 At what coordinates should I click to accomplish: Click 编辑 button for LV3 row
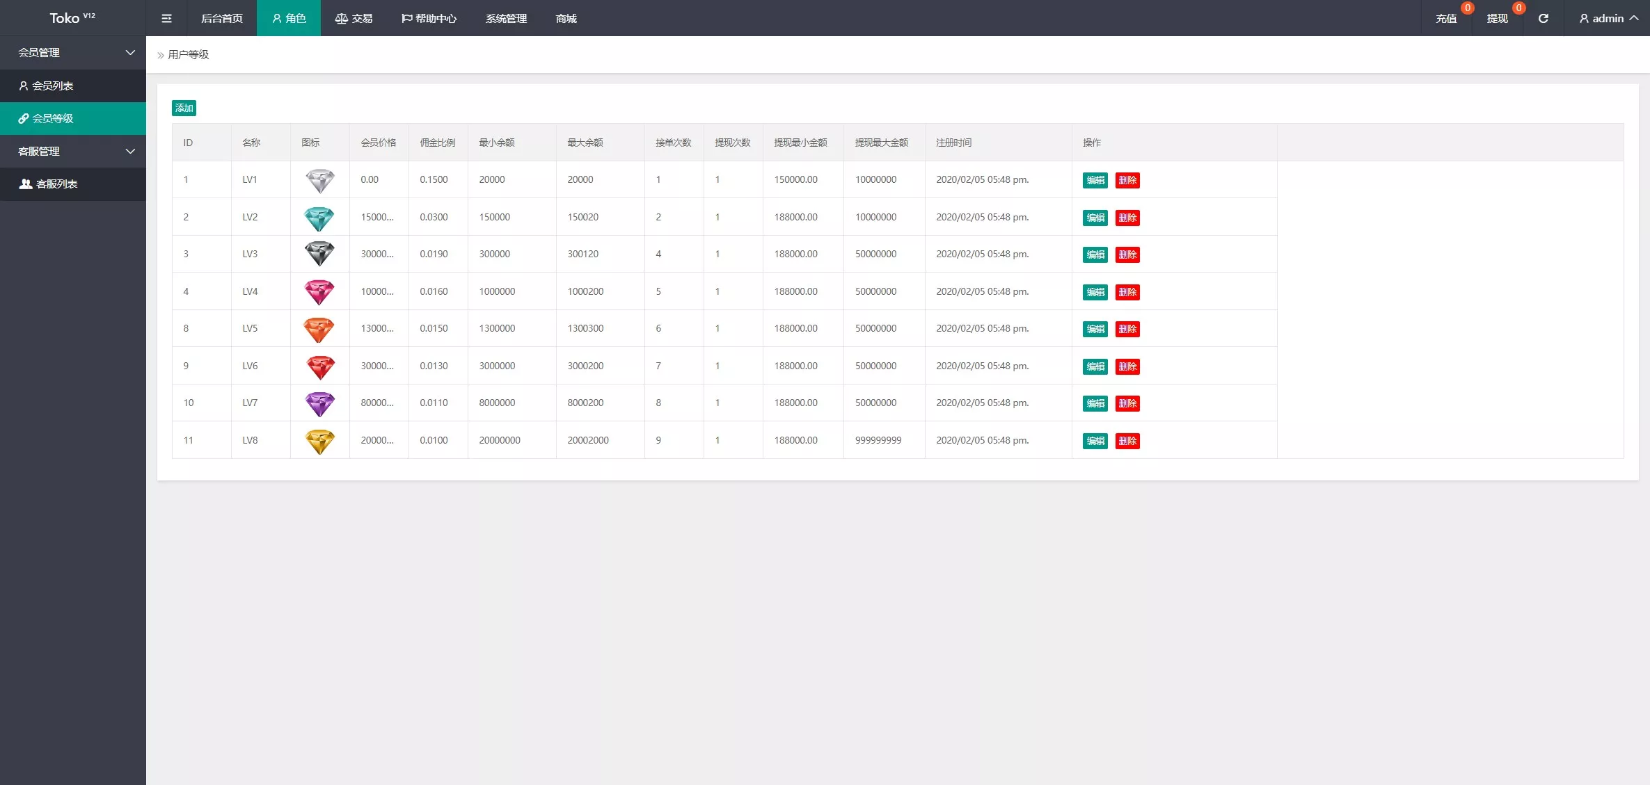click(x=1095, y=254)
